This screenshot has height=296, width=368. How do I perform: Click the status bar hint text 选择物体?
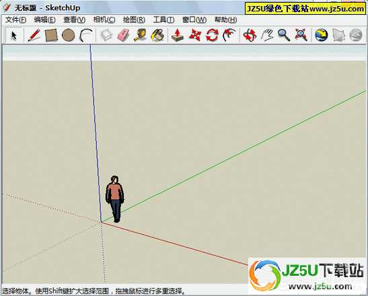pyautogui.click(x=15, y=291)
